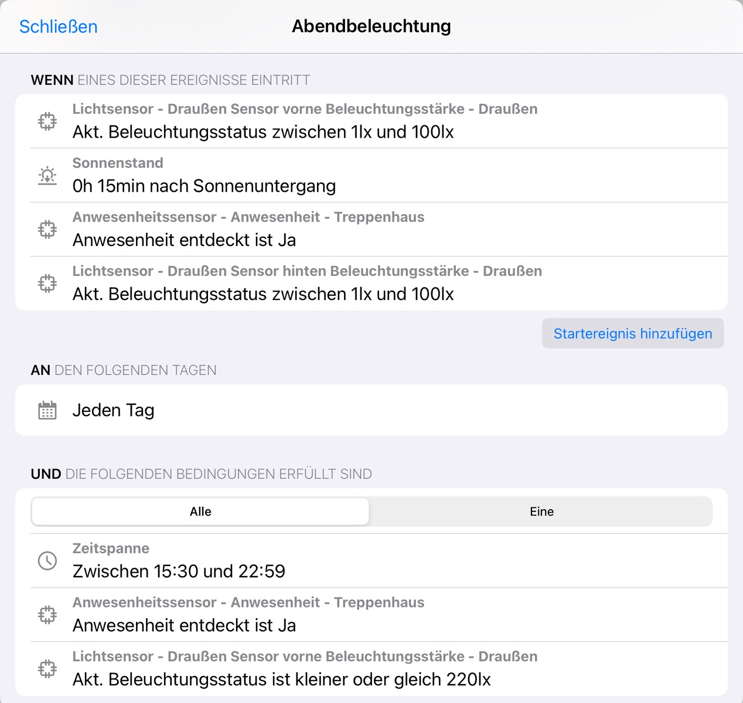Click the calendar icon beside Jeden Tag
This screenshot has height=703, width=743.
point(47,410)
